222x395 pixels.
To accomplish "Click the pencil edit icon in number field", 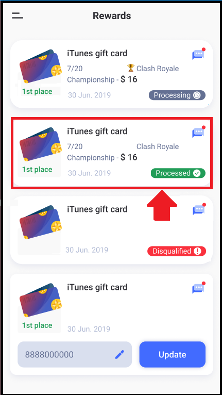I will click(119, 354).
